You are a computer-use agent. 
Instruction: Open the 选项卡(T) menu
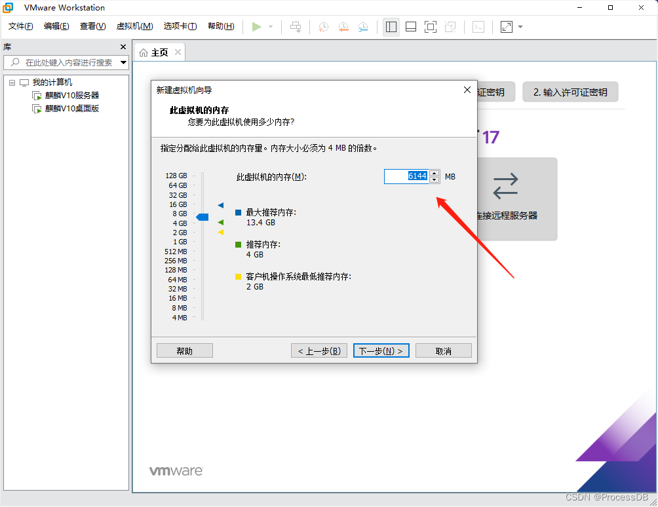(x=180, y=26)
